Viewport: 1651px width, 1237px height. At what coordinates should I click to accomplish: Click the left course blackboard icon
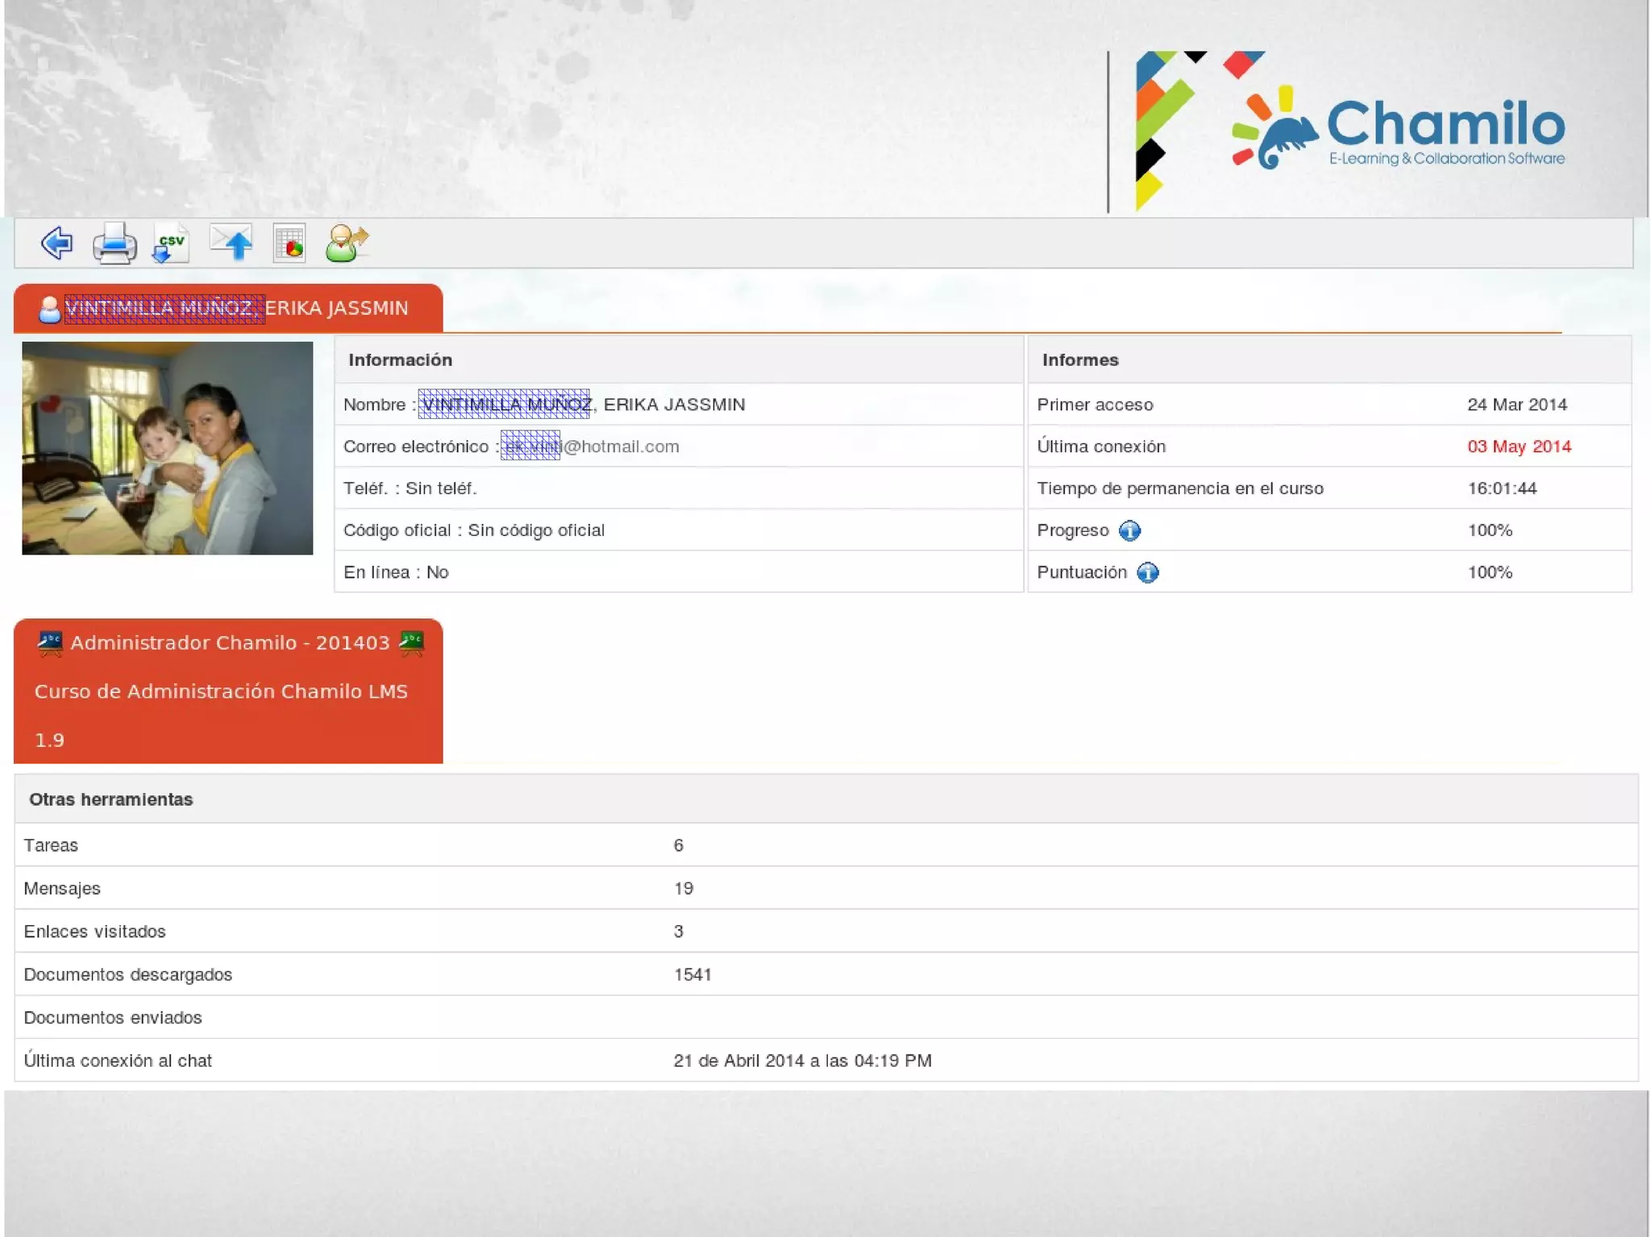coord(50,643)
